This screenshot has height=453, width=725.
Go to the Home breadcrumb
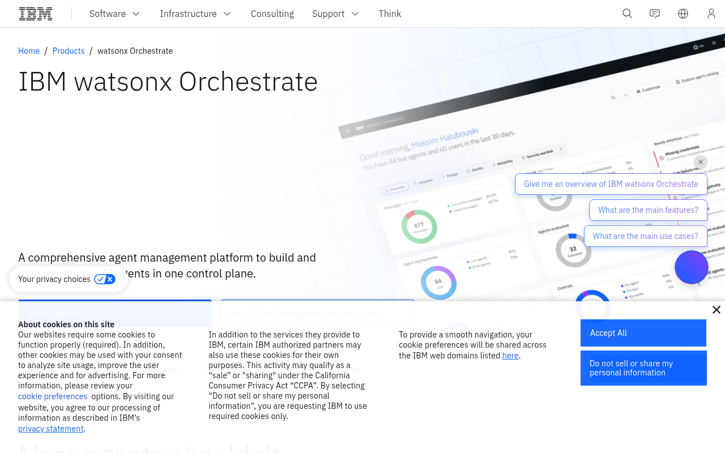(29, 51)
